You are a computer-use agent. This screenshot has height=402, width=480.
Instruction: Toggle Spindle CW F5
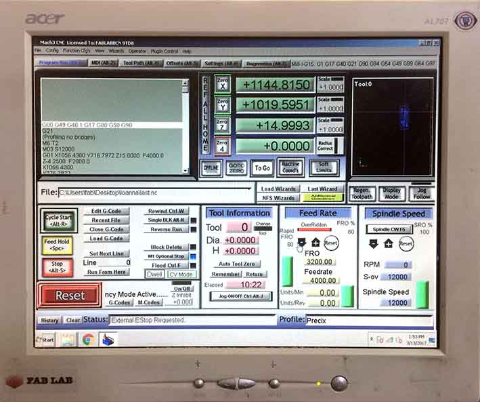pos(389,229)
